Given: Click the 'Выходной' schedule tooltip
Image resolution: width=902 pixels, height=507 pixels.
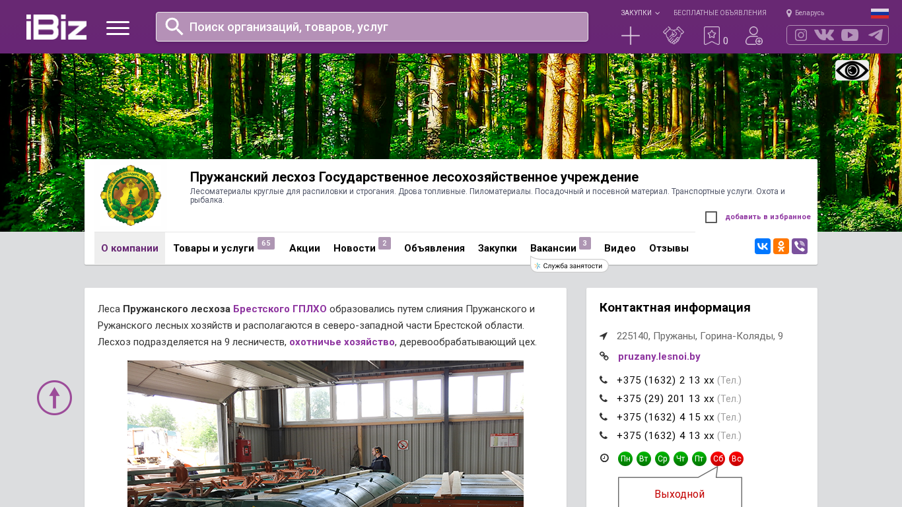Looking at the screenshot, I should pyautogui.click(x=679, y=494).
